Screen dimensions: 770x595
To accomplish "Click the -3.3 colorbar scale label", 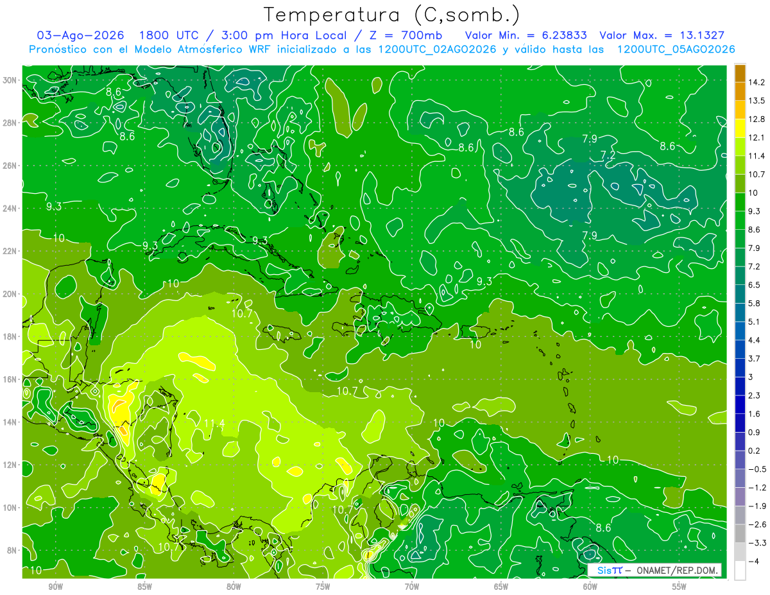I will pos(757,543).
